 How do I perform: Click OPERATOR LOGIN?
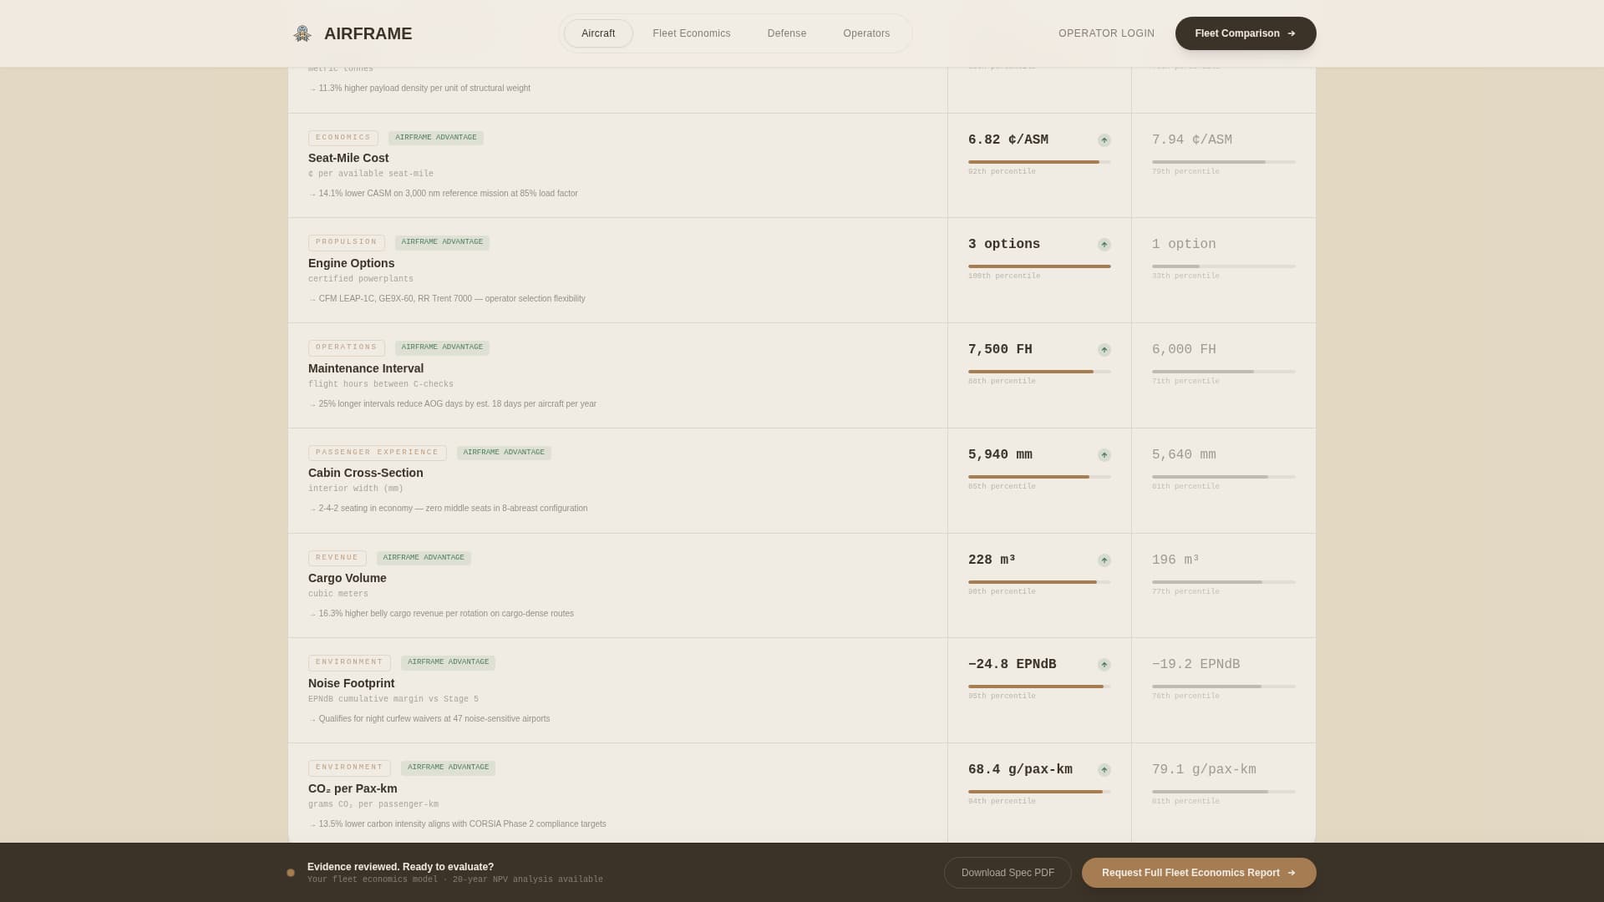(x=1106, y=33)
